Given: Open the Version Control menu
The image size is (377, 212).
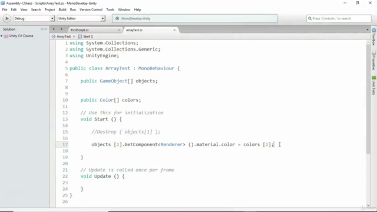Looking at the screenshot, I should [91, 9].
